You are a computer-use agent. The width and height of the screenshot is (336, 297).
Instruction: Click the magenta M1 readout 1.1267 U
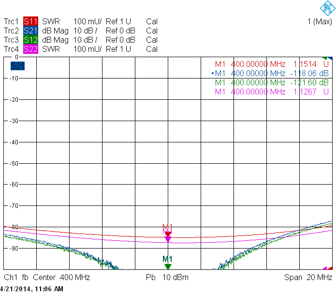click(272, 92)
